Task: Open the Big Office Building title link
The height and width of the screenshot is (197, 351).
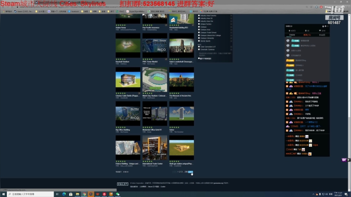Action: click(x=123, y=130)
